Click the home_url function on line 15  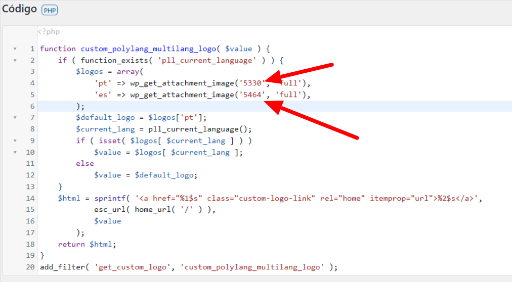(x=153, y=210)
